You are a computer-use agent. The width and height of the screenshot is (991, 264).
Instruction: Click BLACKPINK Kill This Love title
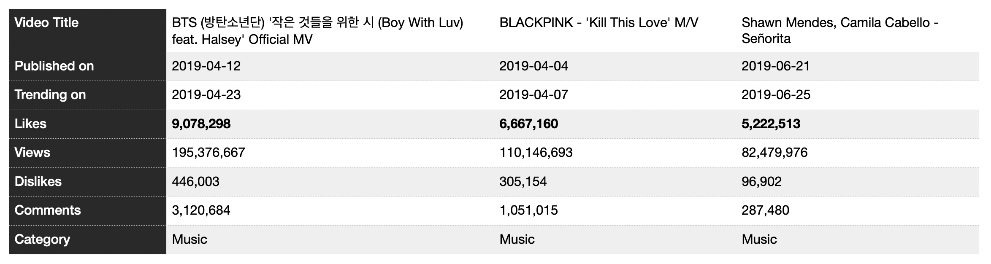click(598, 22)
